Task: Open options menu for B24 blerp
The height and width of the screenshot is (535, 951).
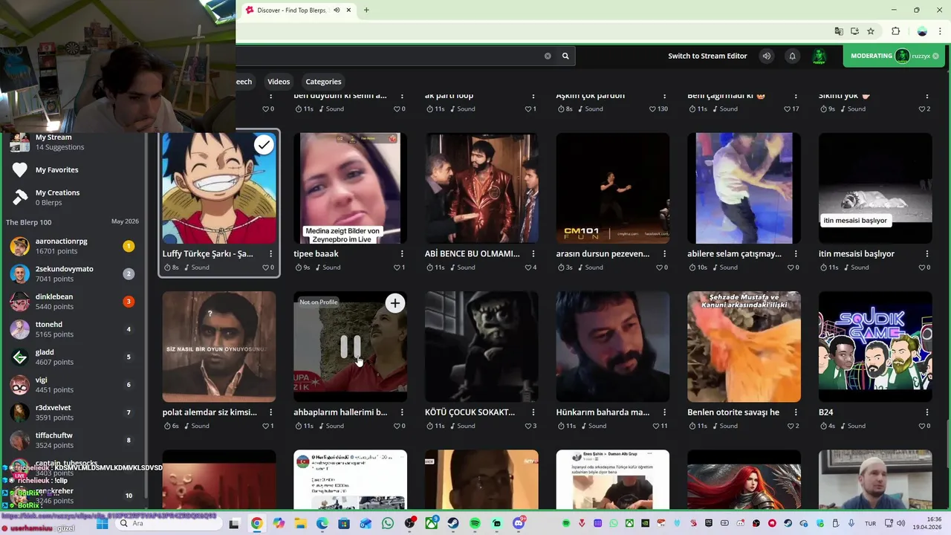Action: click(x=927, y=412)
